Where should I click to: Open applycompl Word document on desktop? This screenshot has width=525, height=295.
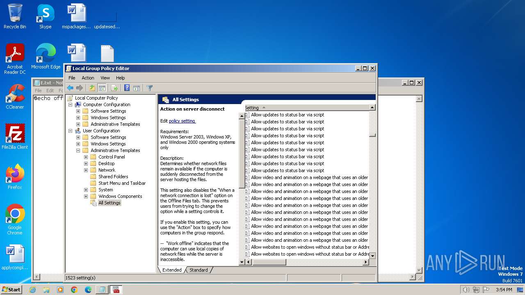15,257
